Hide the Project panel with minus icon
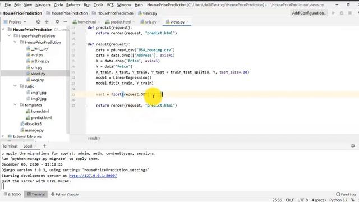The width and height of the screenshot is (359, 202). click(66, 22)
